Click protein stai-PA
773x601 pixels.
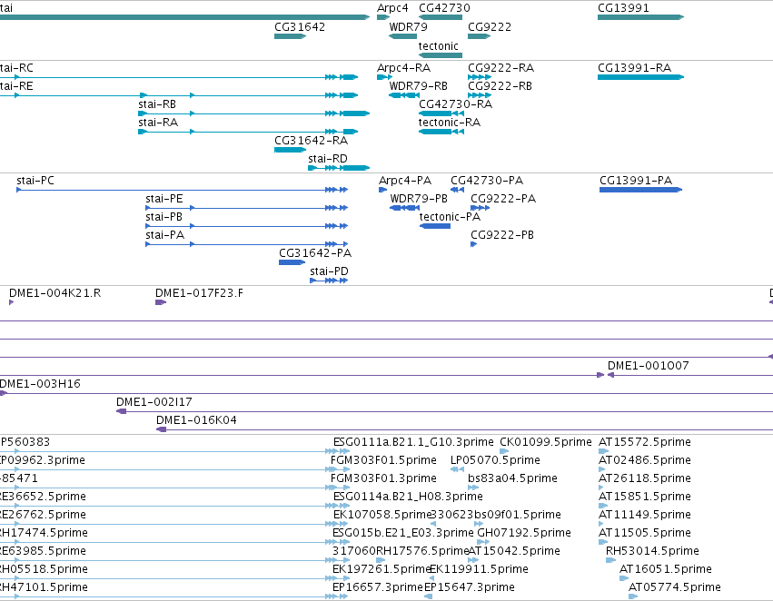pyautogui.click(x=246, y=244)
